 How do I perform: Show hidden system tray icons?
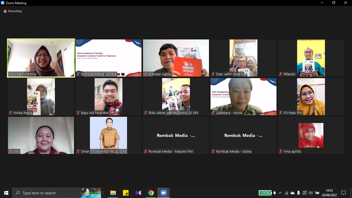tap(280, 193)
